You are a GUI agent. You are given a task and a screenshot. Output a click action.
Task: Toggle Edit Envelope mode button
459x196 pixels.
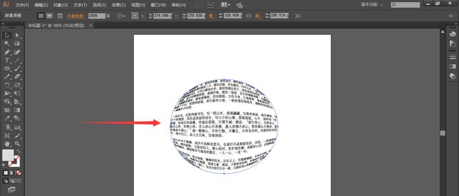[41, 16]
